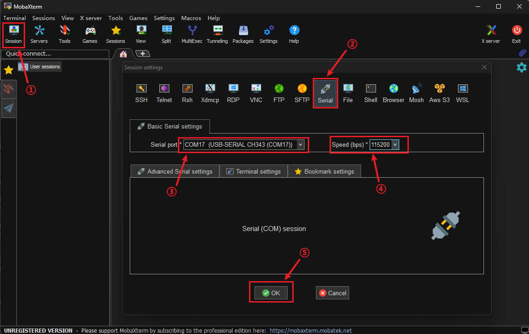Select VNC session type
This screenshot has width=529, height=334.
coord(256,93)
